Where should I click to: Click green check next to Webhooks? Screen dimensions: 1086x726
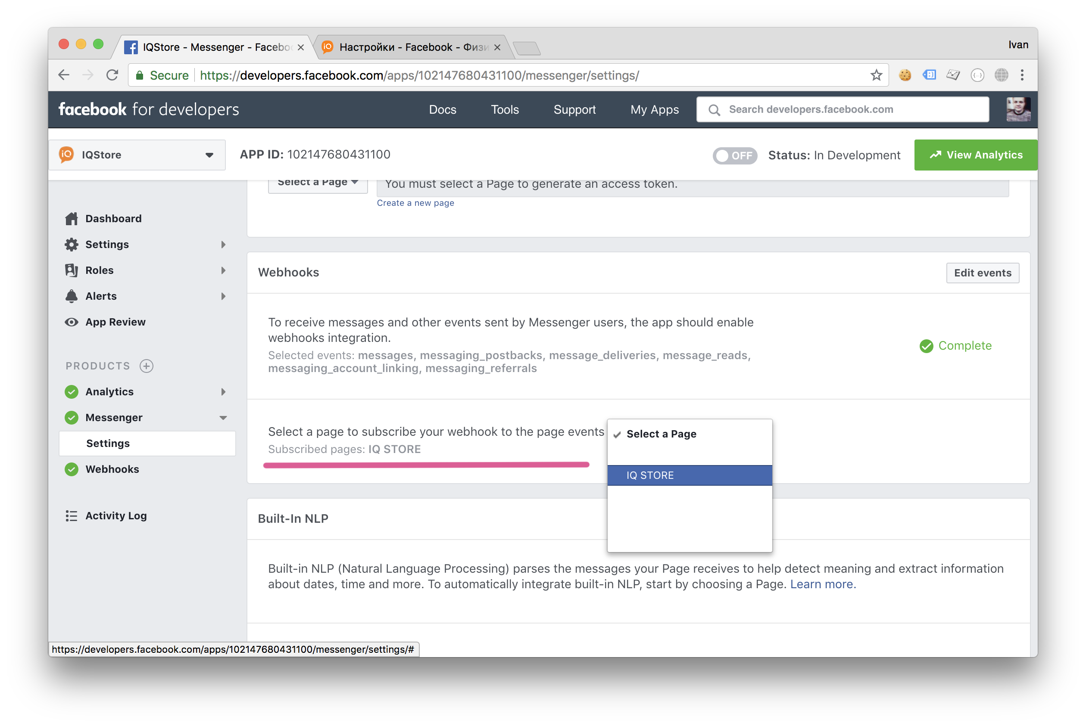pyautogui.click(x=72, y=469)
